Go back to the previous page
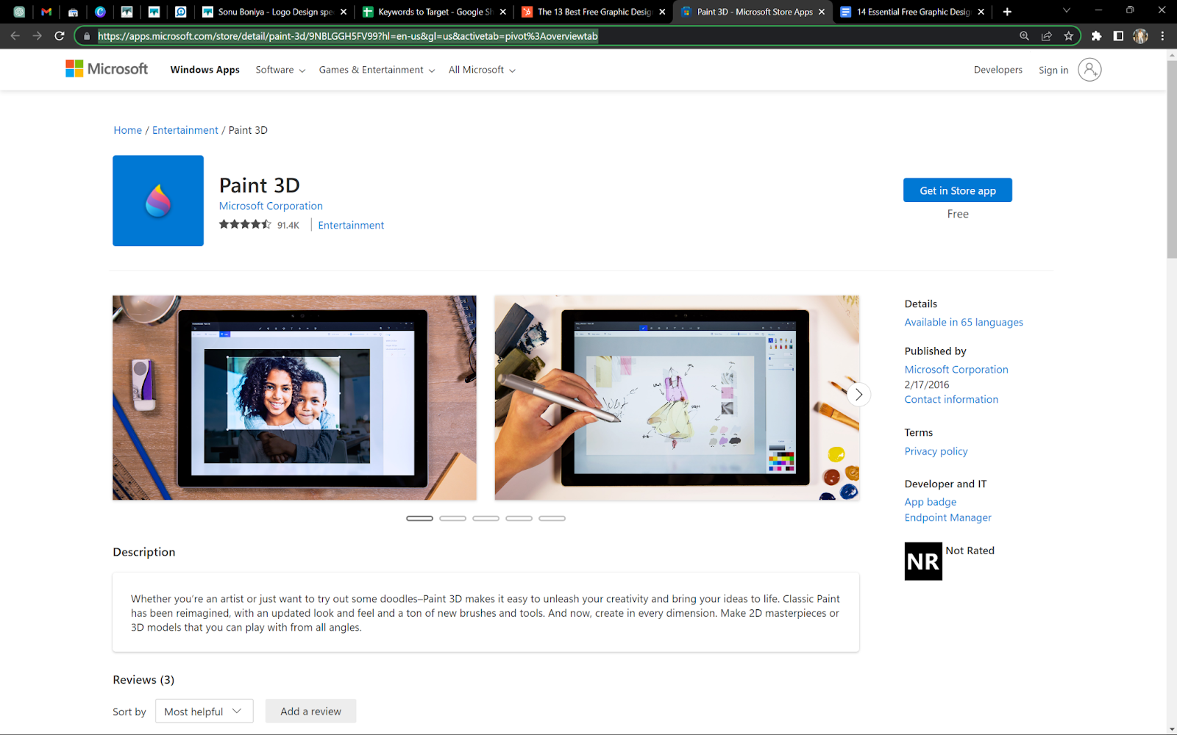1177x735 pixels. pyautogui.click(x=15, y=36)
